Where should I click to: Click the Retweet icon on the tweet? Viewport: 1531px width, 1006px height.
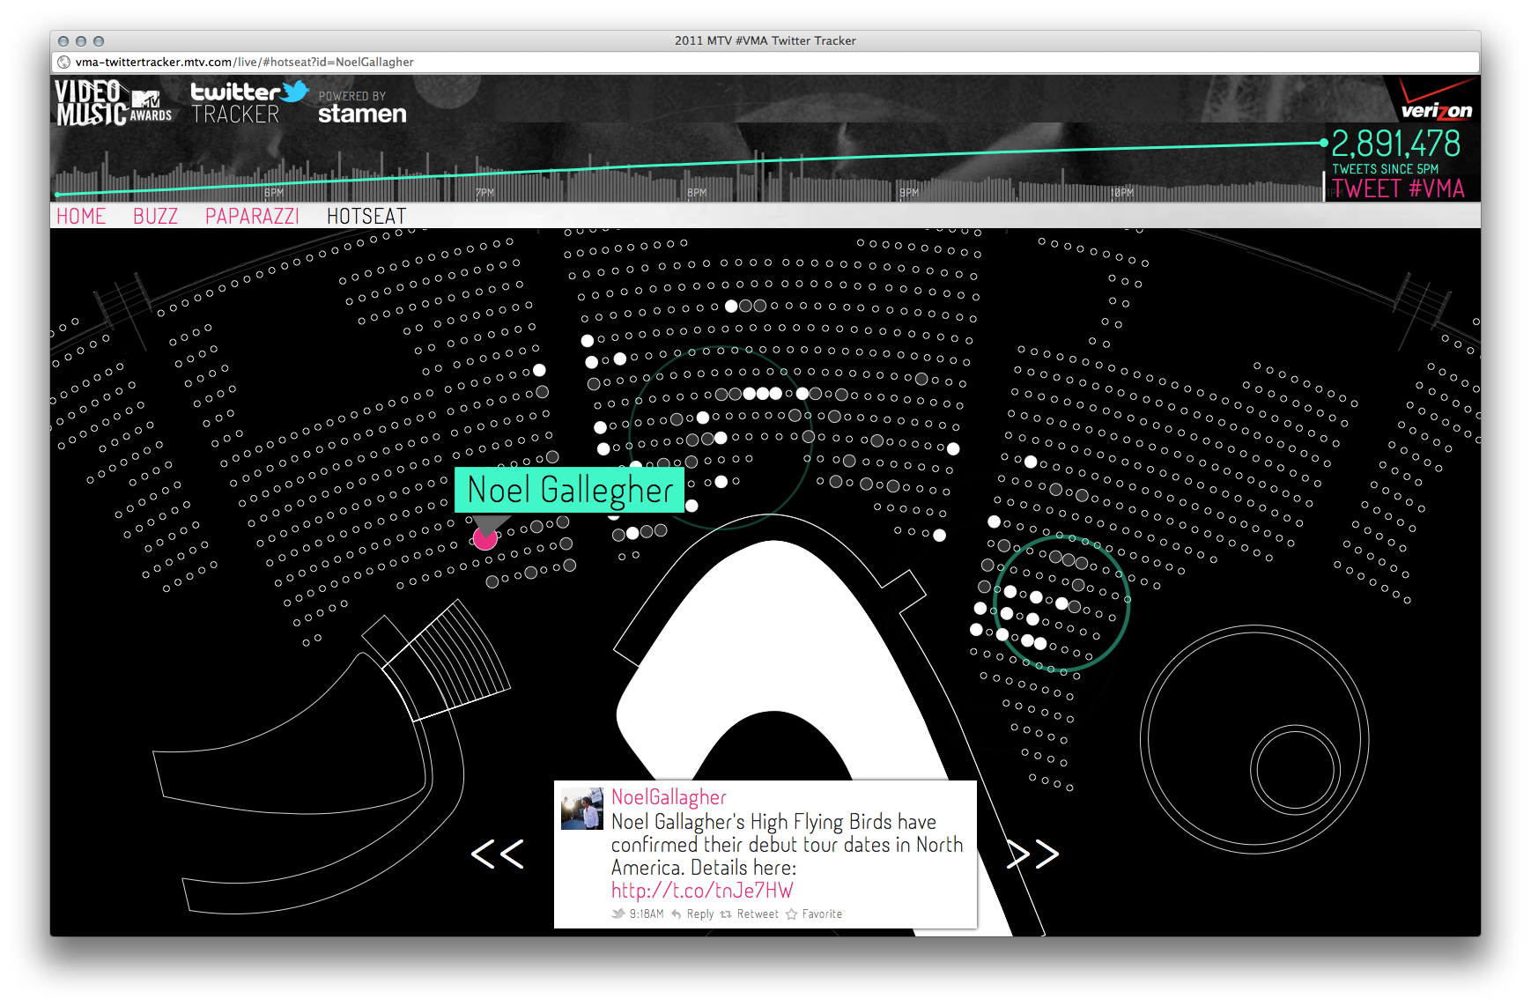(726, 914)
